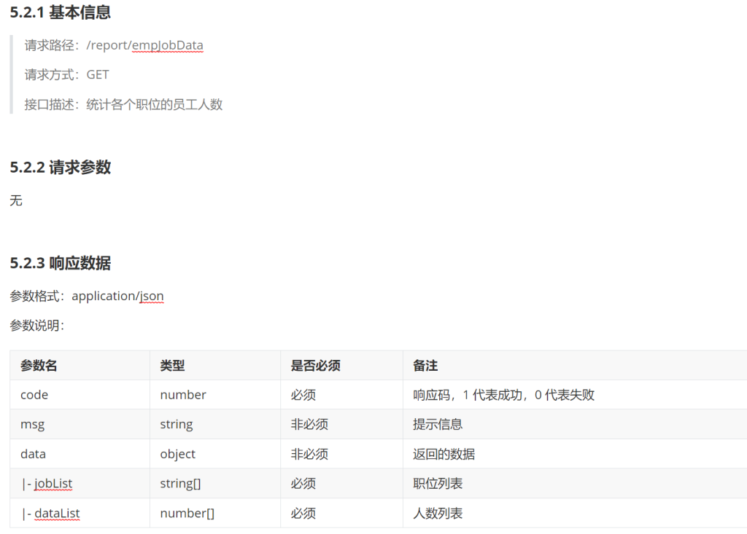Screen dimensions: 747x534
Task: Select the code parameter cell
Action: click(x=34, y=395)
